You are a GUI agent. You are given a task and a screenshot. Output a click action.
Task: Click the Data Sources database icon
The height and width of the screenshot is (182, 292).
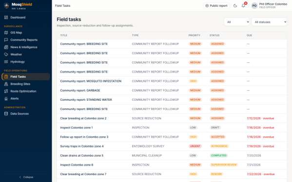click(6, 113)
